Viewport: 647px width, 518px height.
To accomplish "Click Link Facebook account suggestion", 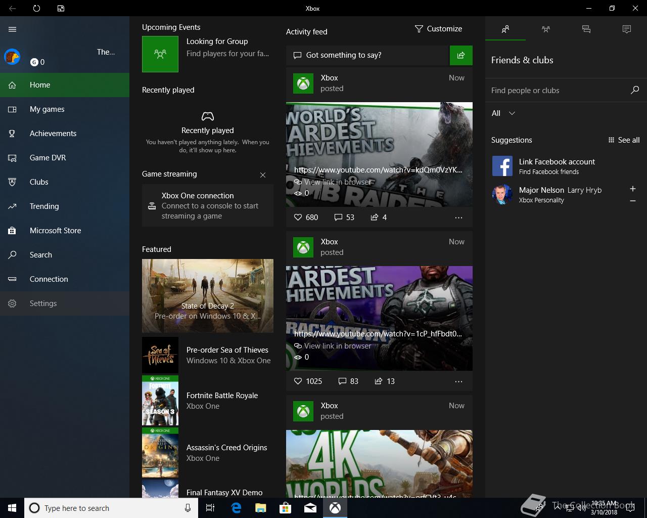I will [566, 166].
